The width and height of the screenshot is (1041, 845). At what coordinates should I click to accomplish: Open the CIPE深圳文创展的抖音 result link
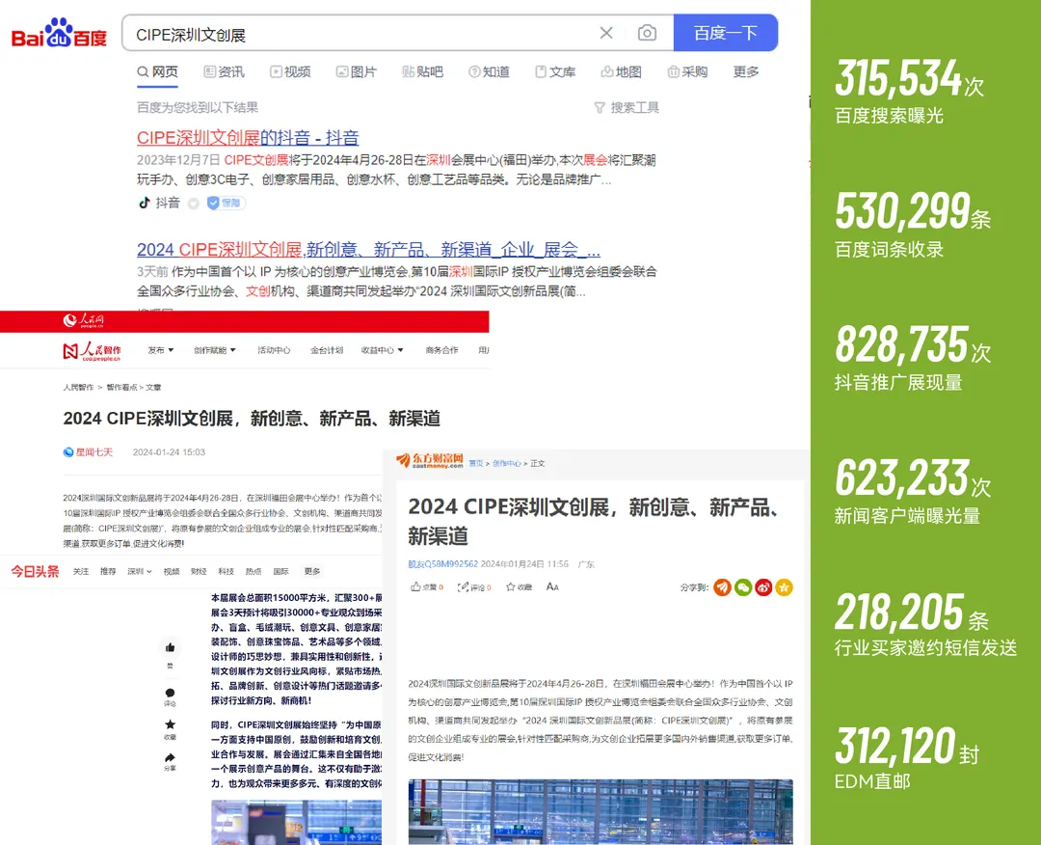click(x=248, y=138)
